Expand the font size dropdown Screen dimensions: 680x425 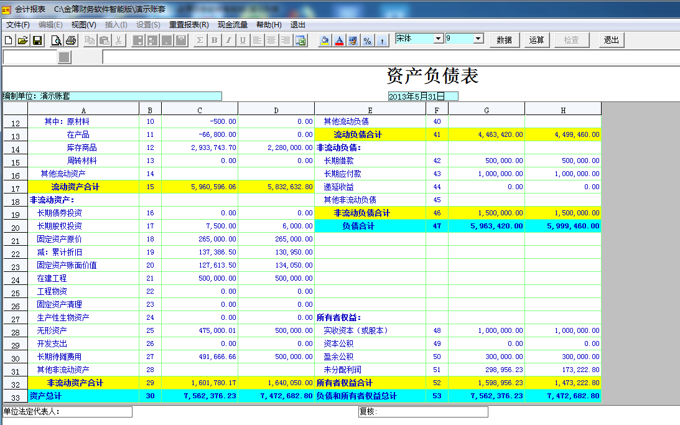pyautogui.click(x=478, y=39)
